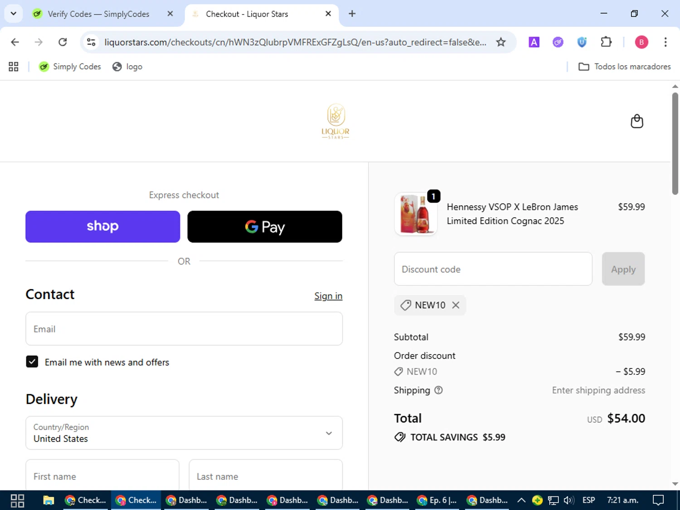Open the network icon in tray
680x510 pixels.
pos(553,500)
